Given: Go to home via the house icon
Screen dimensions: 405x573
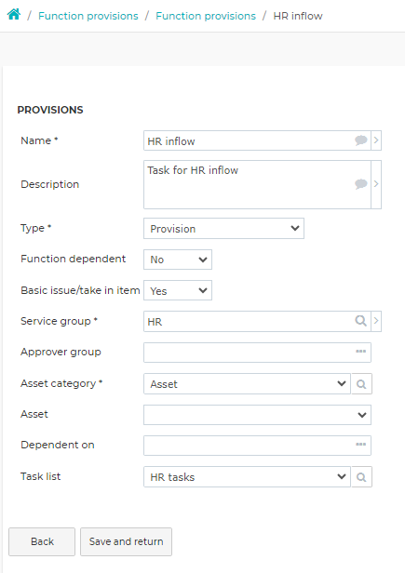Looking at the screenshot, I should click(14, 15).
